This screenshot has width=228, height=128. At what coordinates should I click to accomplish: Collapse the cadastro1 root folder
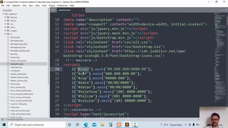point(3,14)
